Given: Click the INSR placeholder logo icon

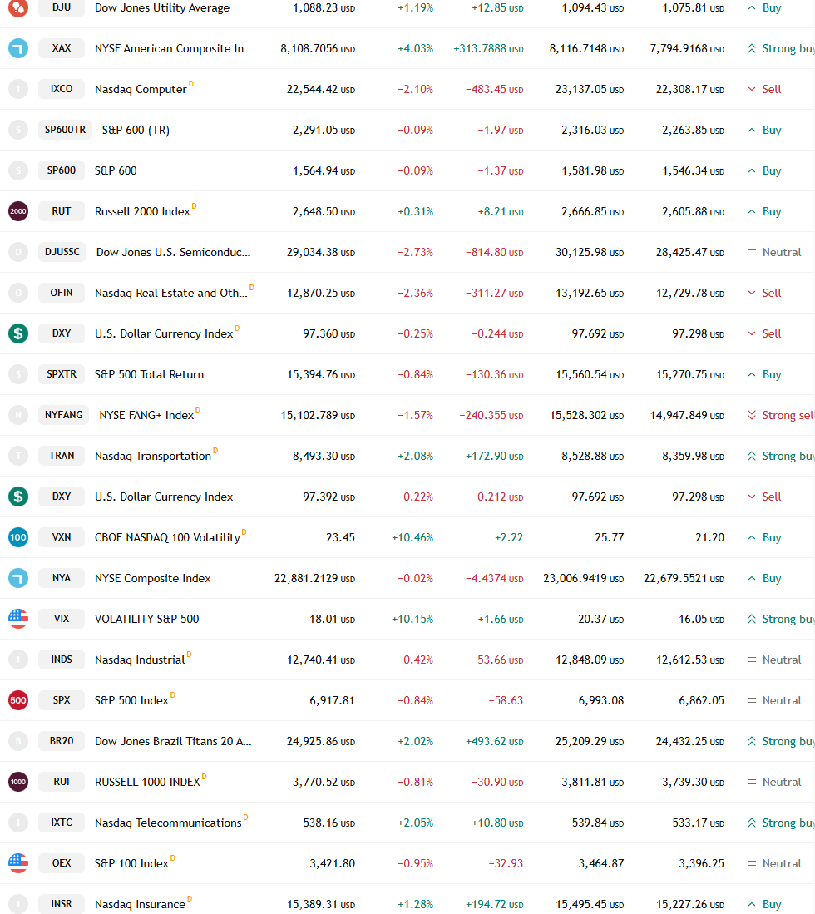Looking at the screenshot, I should (18, 904).
